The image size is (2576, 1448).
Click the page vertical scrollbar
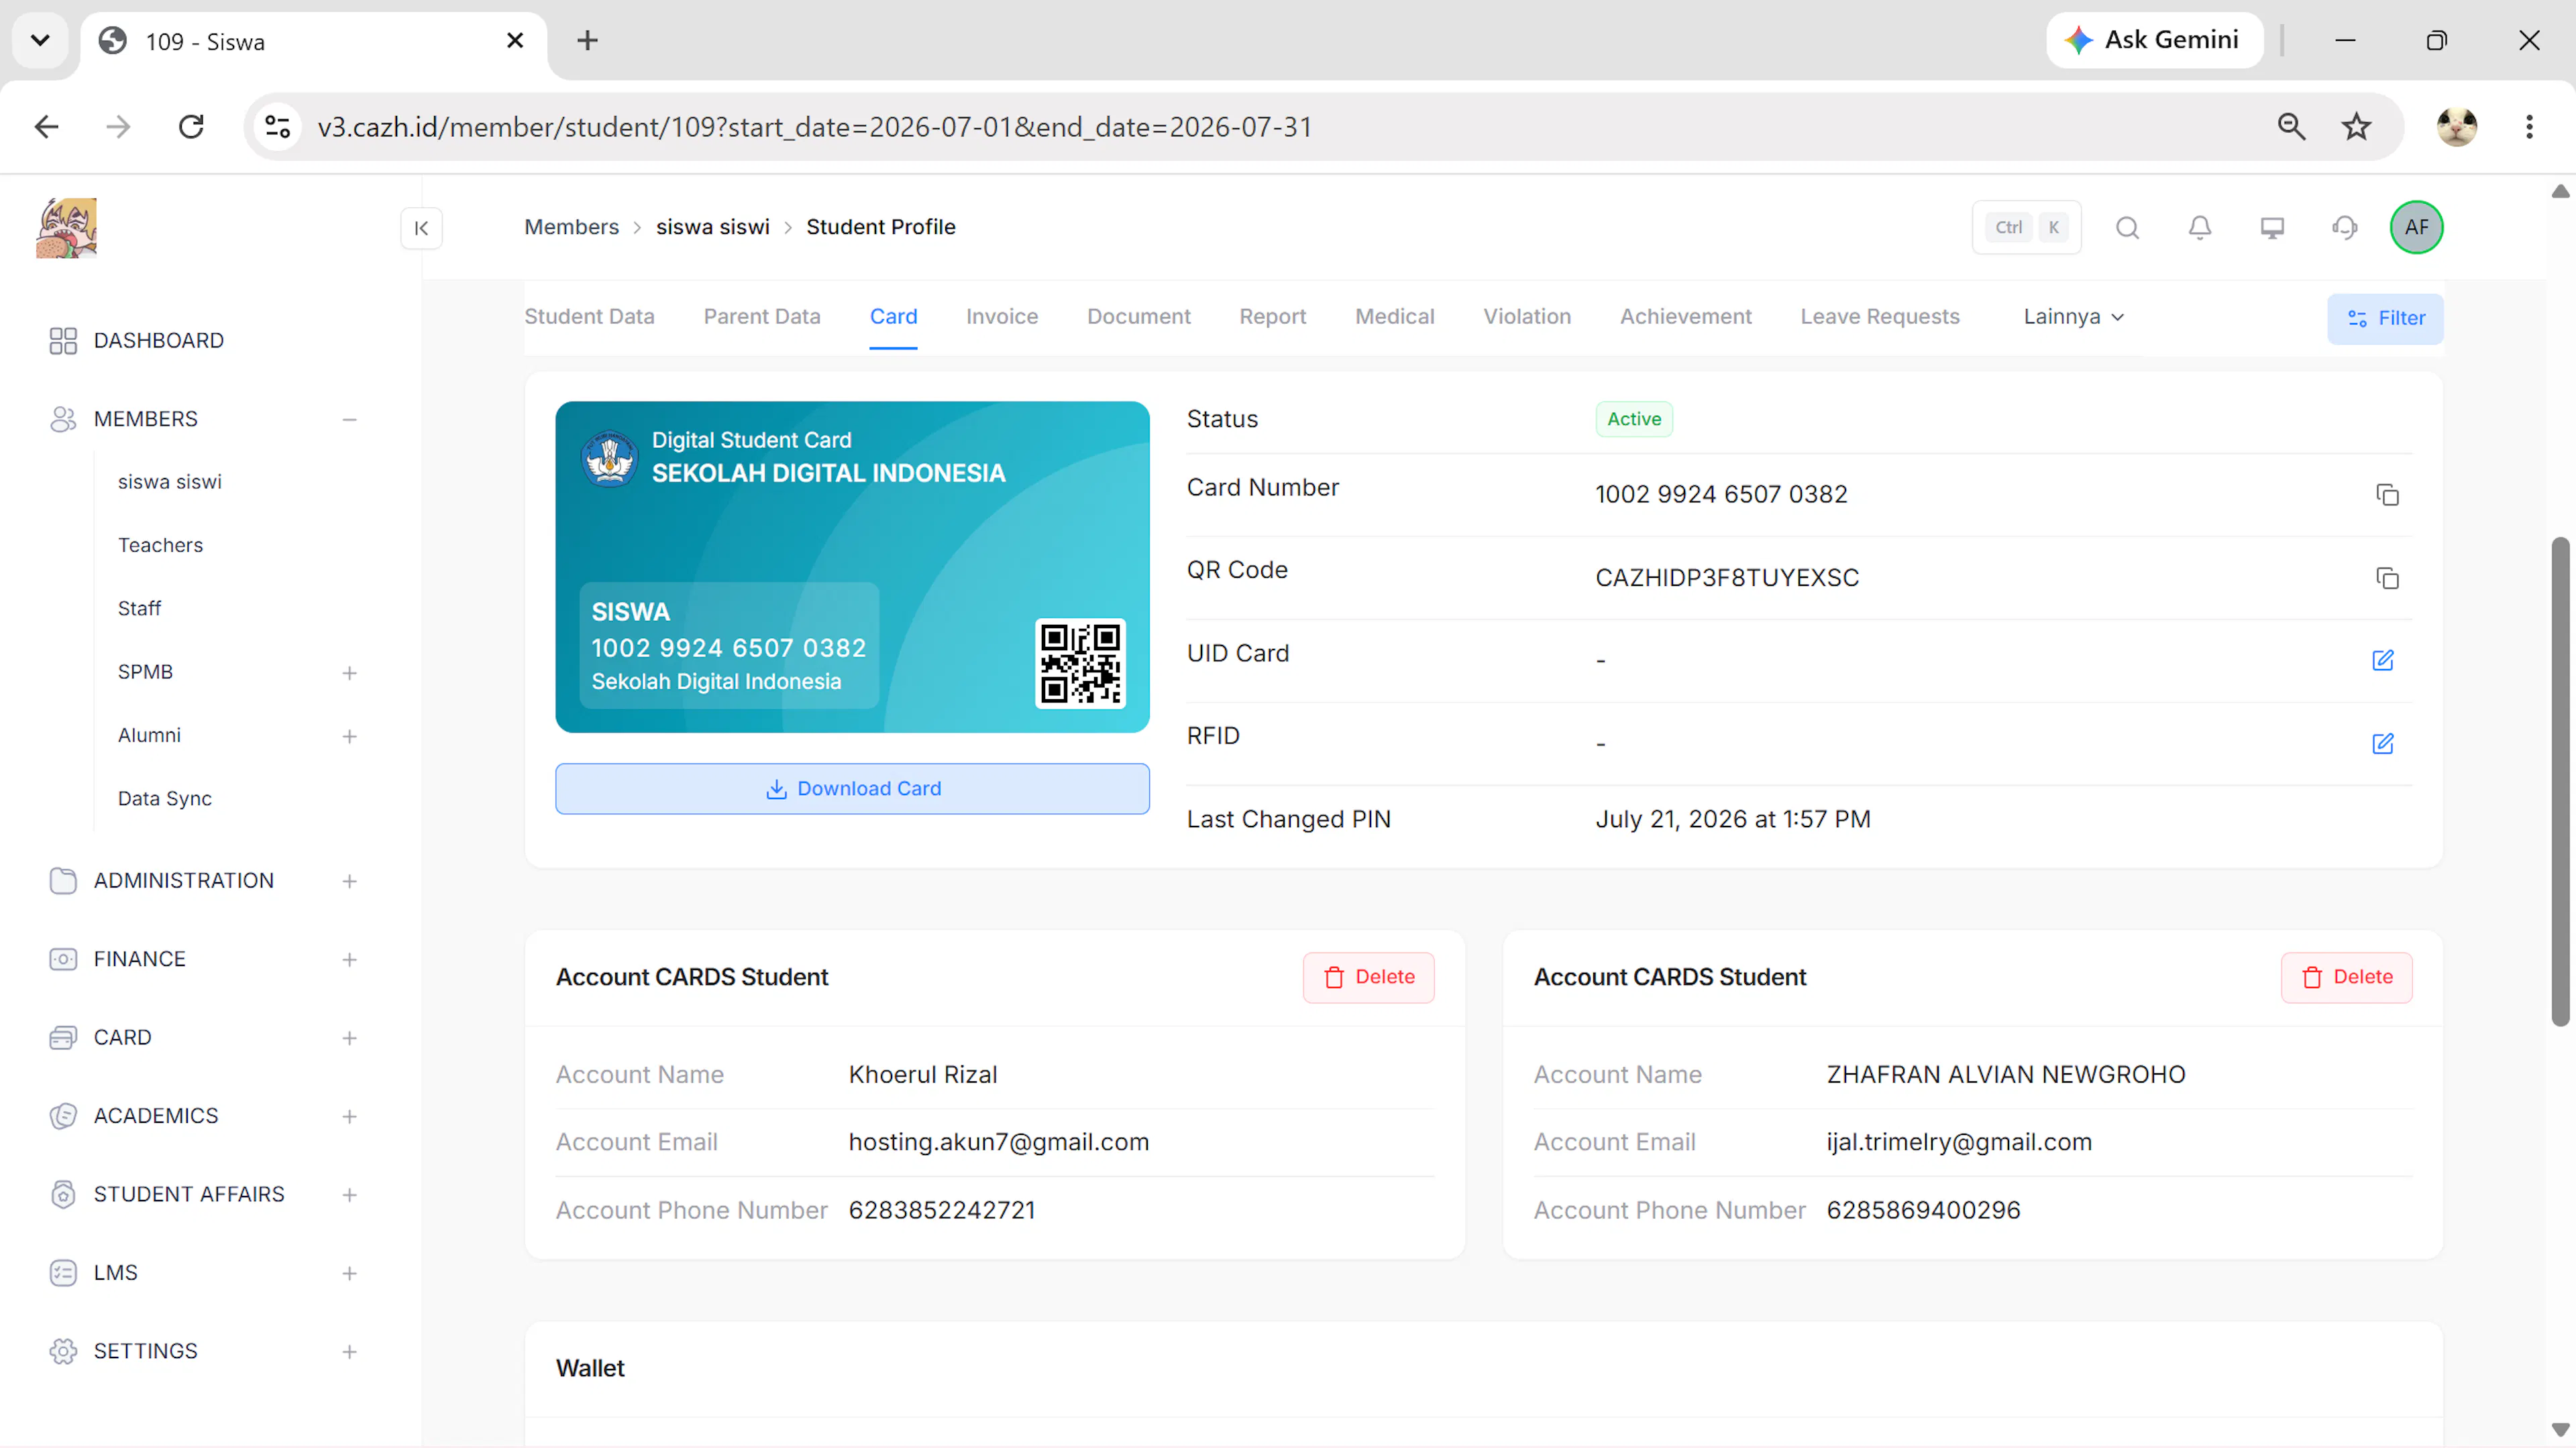[2560, 782]
